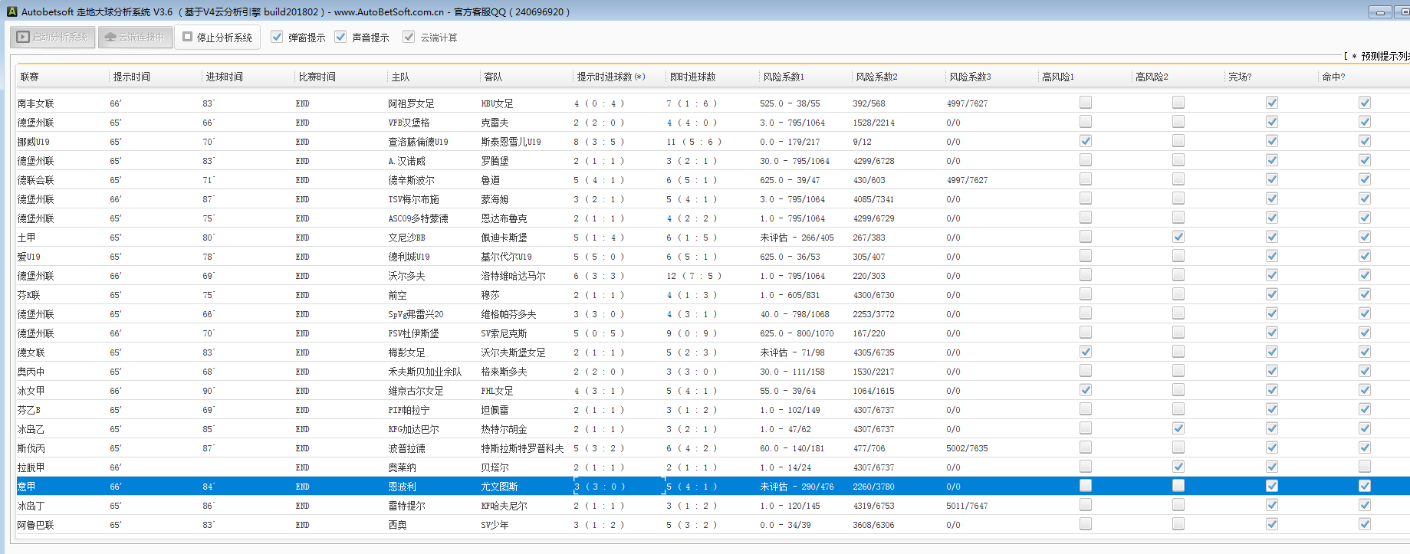Click the cloud icon on 云端连接中
This screenshot has height=554, width=1410.
point(110,37)
